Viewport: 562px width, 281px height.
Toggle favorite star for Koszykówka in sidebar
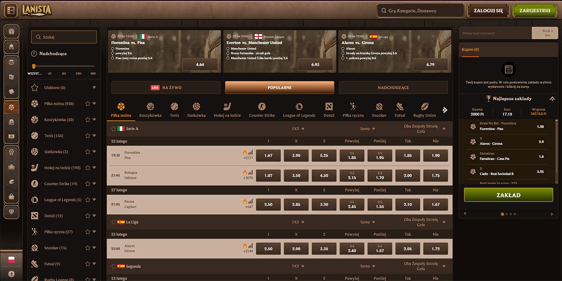[x=87, y=120]
